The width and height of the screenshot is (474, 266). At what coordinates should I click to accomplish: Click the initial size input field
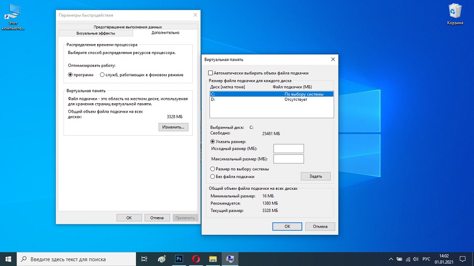289,149
